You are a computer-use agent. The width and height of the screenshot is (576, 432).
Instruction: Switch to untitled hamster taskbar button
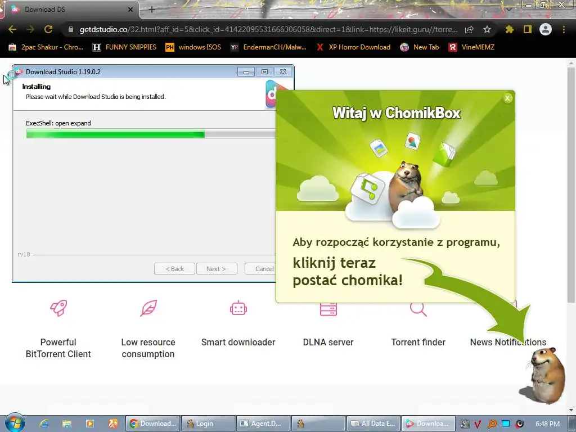point(318,424)
